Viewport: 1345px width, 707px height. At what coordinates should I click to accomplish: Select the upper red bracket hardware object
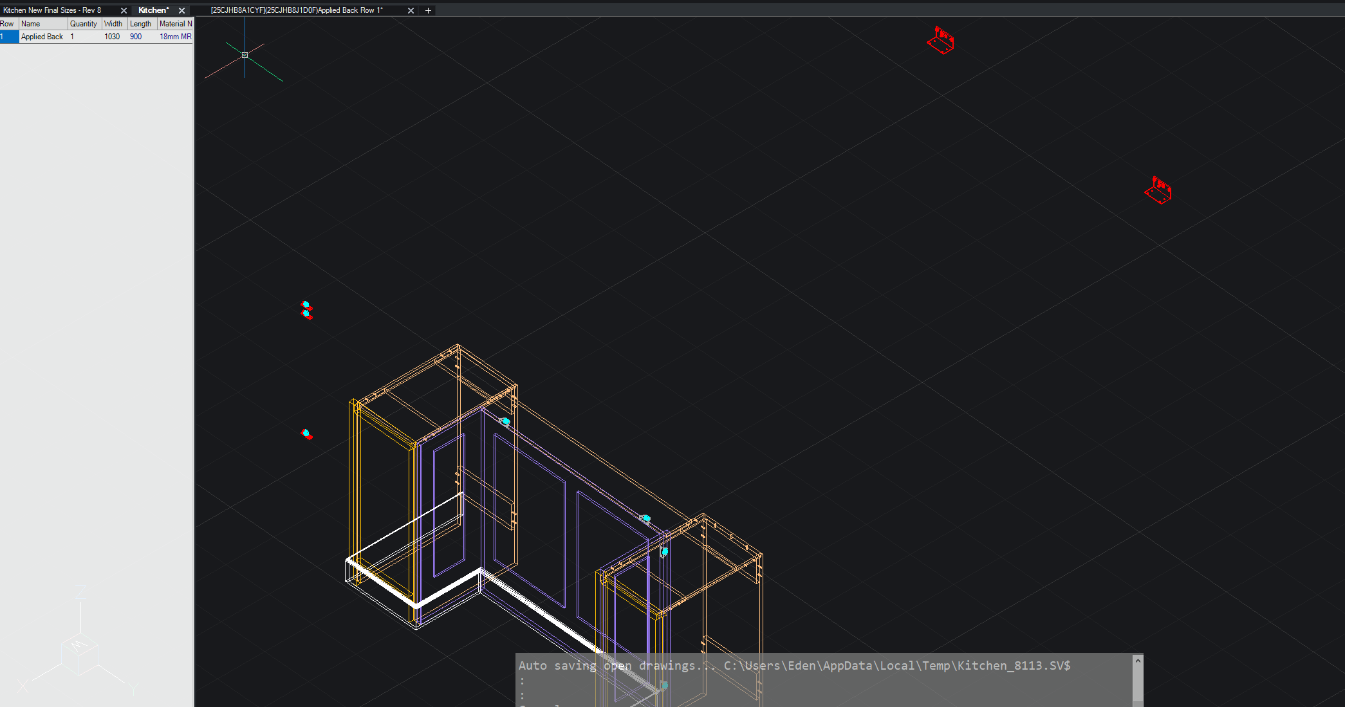(941, 41)
